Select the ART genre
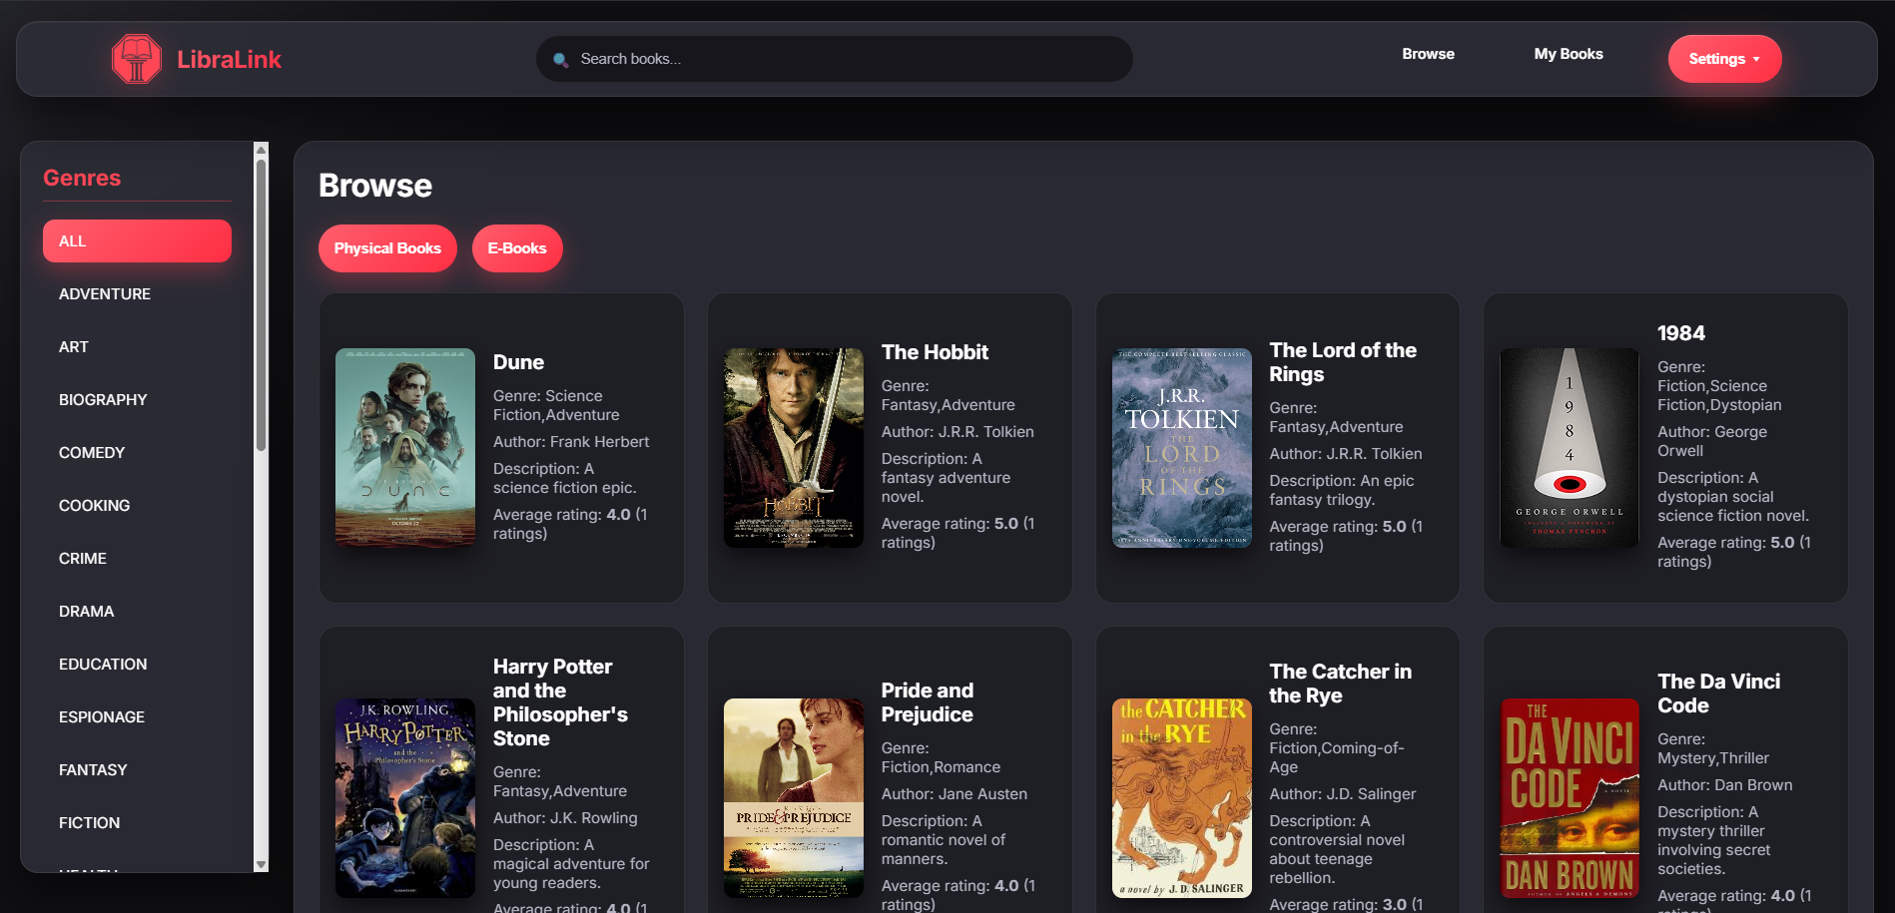 (137, 347)
